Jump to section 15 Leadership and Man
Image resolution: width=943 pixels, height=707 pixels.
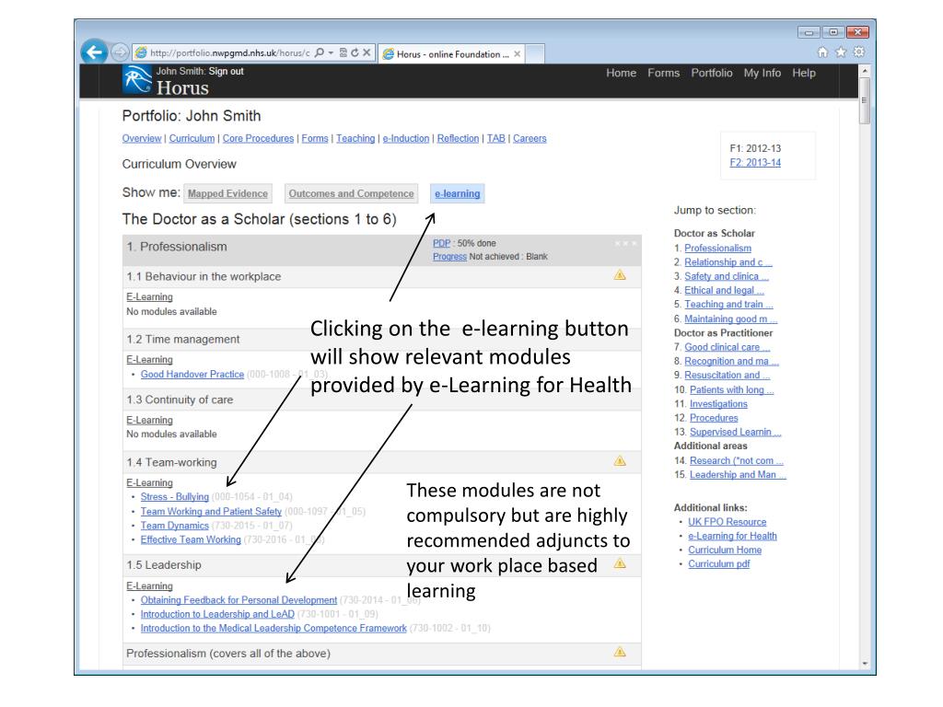(x=738, y=474)
